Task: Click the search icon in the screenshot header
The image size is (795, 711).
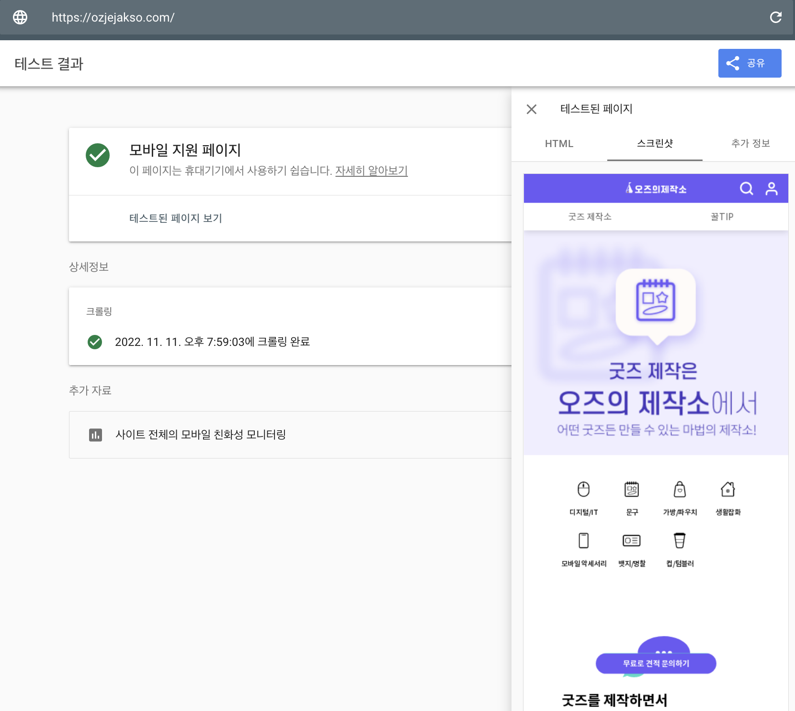Action: click(x=746, y=188)
